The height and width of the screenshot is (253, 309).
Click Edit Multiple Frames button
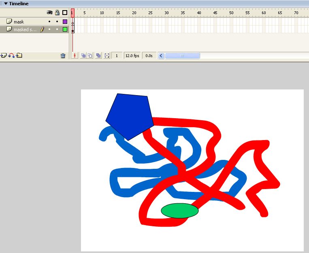[98, 55]
